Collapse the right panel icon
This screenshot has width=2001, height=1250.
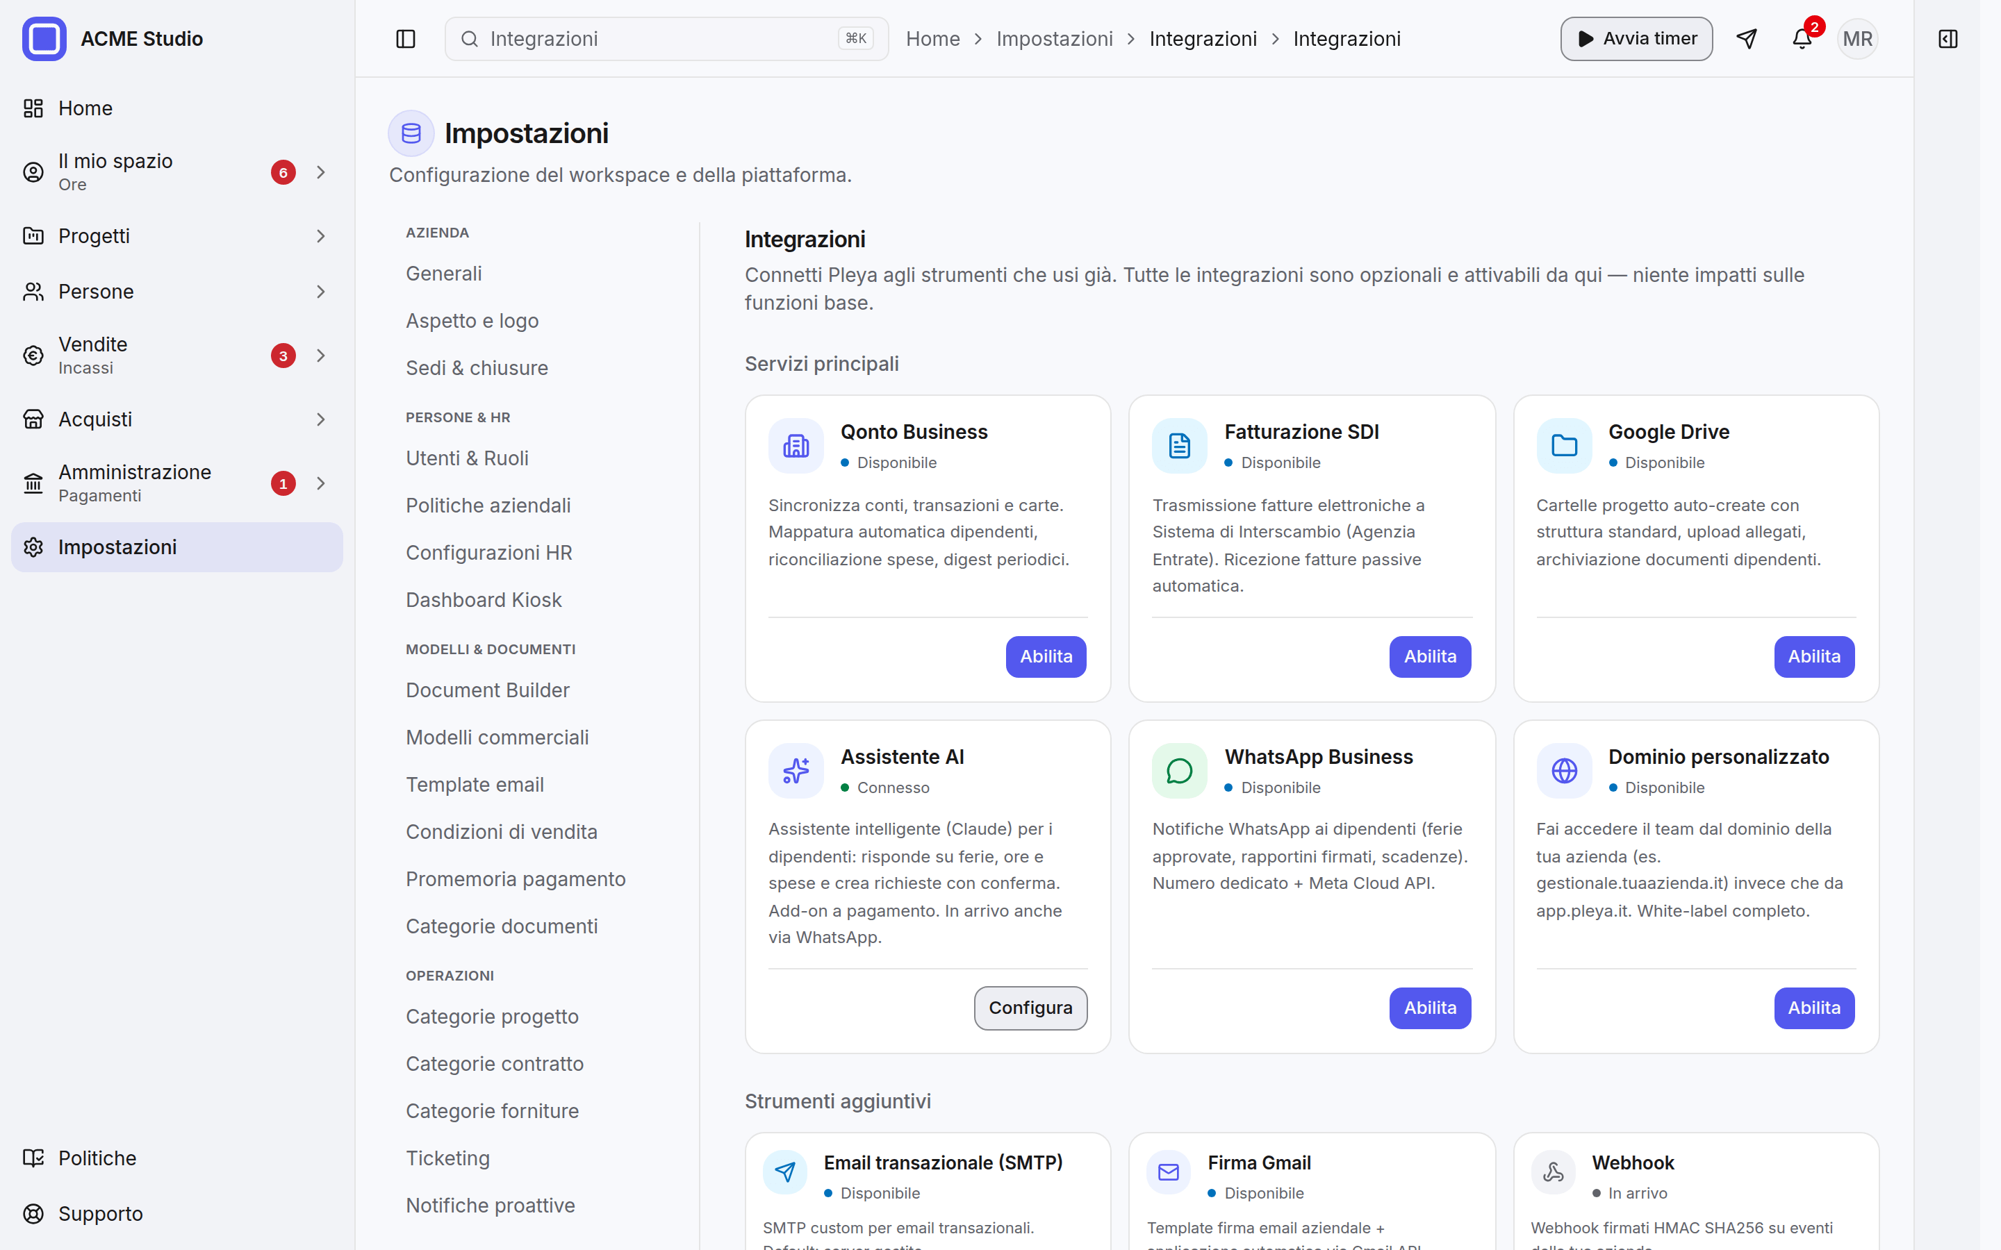(x=1948, y=39)
